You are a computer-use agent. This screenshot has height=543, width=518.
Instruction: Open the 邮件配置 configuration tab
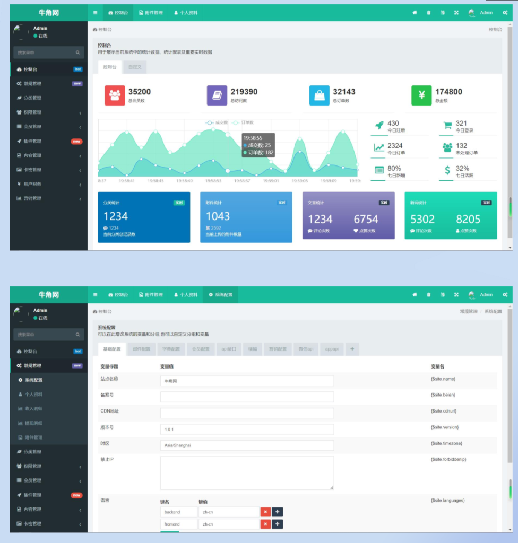click(141, 349)
